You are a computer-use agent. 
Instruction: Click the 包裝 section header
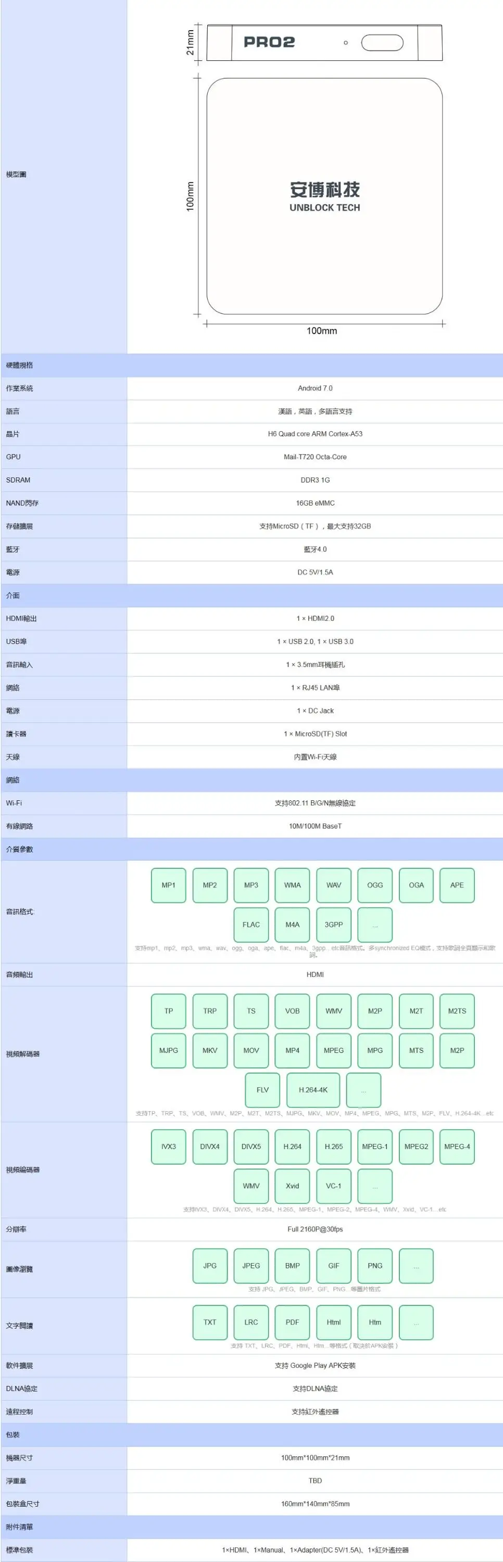(252, 1434)
